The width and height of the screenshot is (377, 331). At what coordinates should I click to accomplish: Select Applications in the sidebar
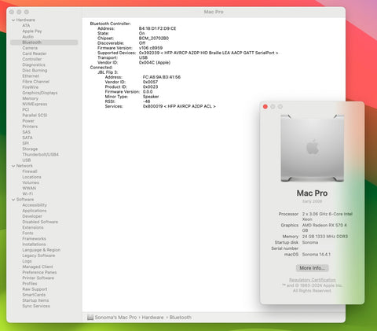pos(35,211)
